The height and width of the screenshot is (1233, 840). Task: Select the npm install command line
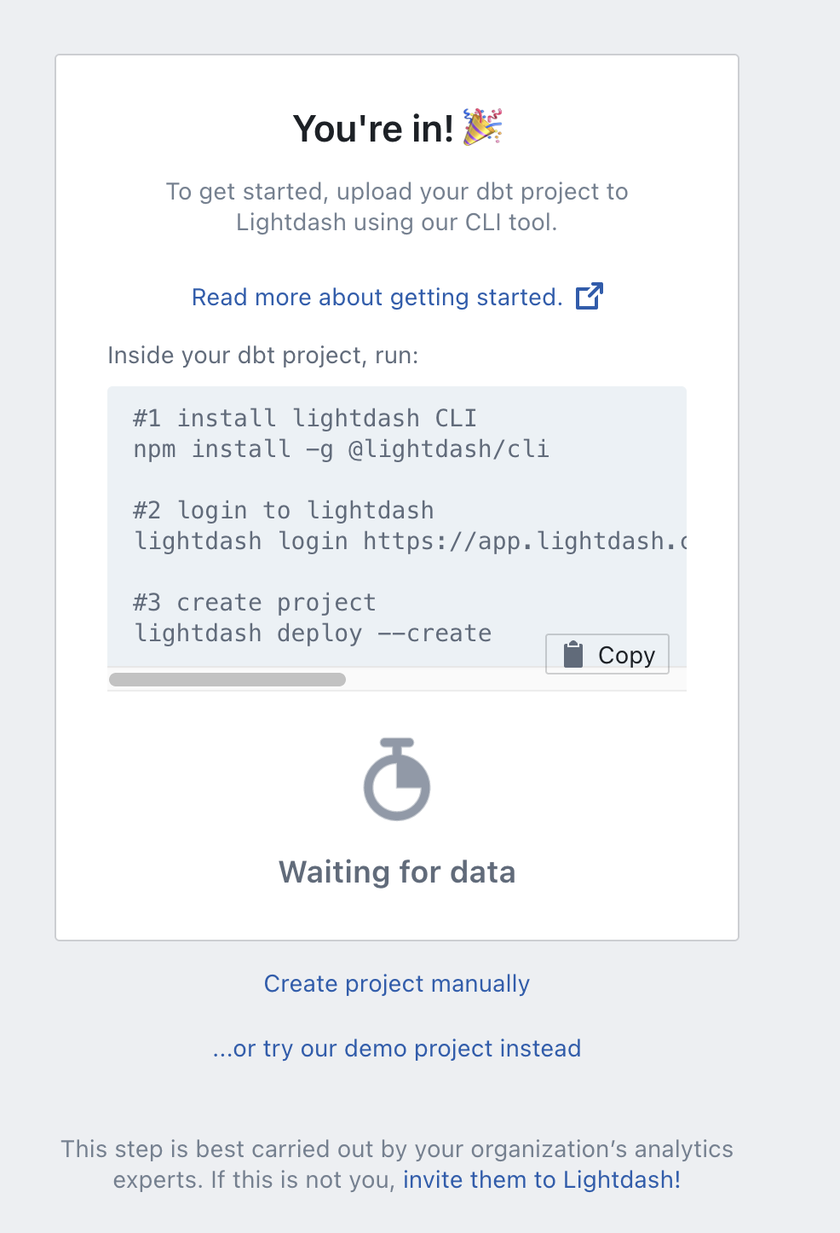[x=341, y=449]
